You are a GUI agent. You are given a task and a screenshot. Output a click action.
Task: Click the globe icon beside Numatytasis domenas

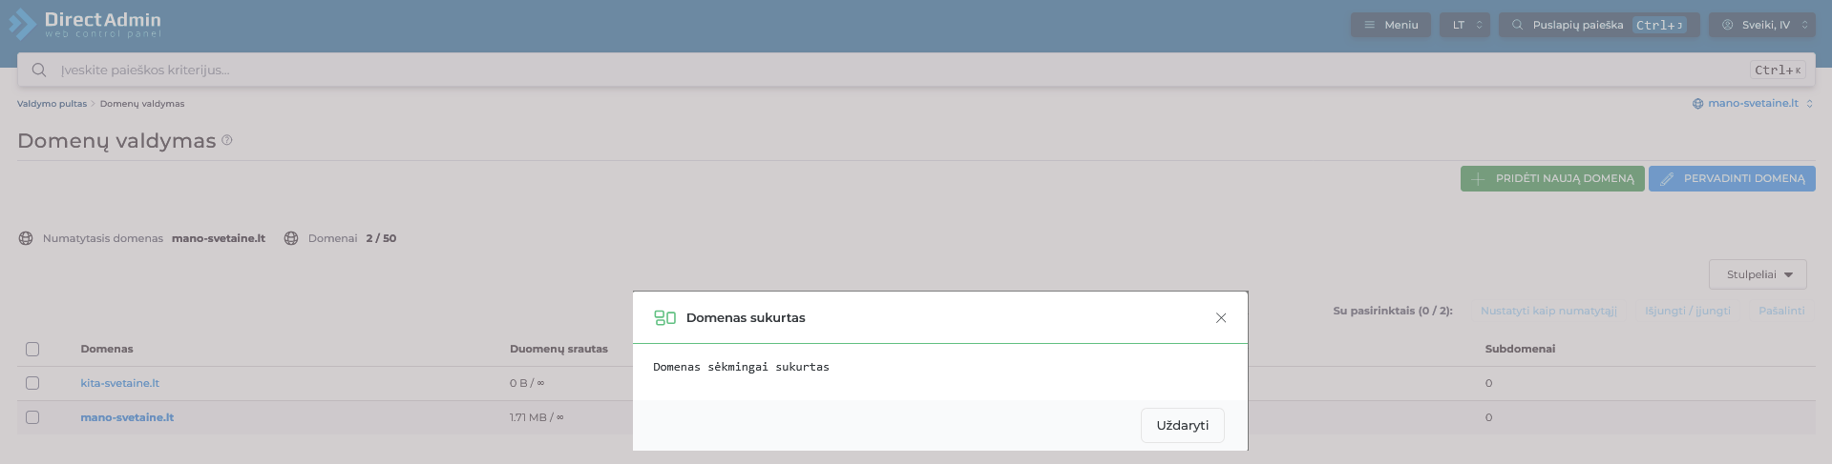26,238
